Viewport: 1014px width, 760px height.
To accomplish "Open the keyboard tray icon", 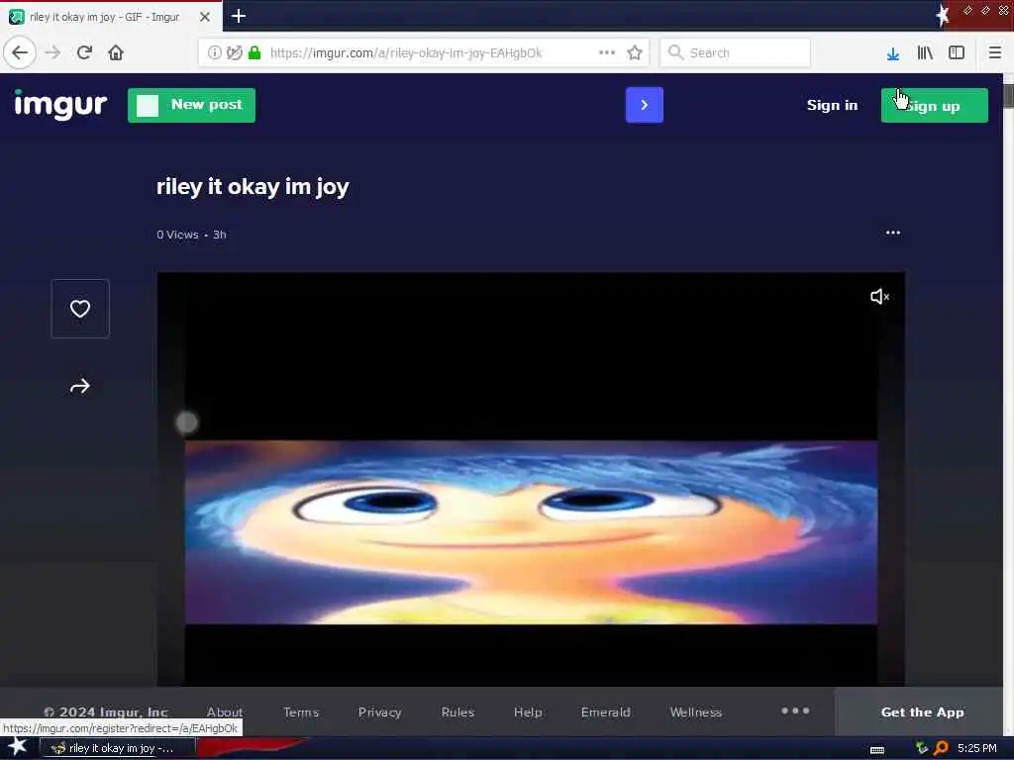I will tap(877, 750).
